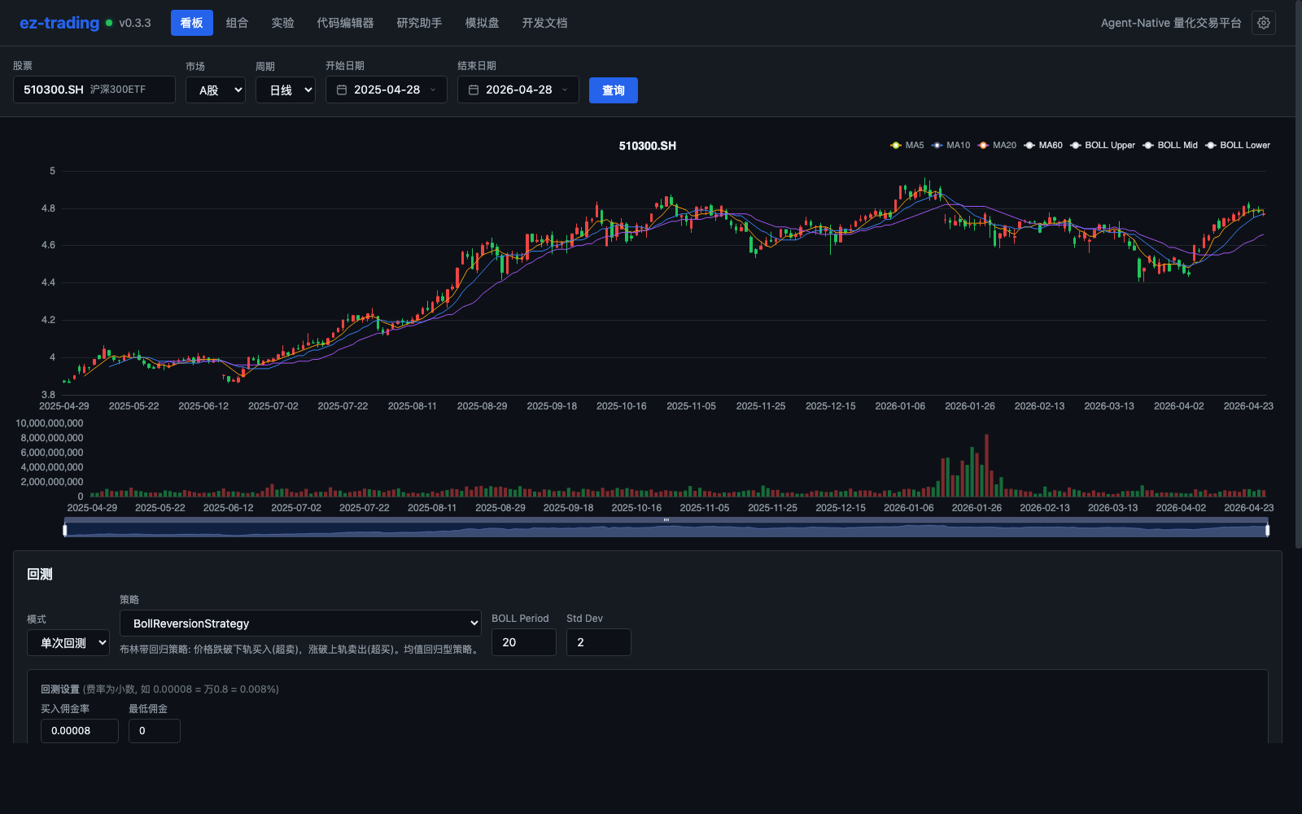Image resolution: width=1302 pixels, height=814 pixels.
Task: Expand the 结束日期 chevron arrow
Action: click(x=565, y=90)
